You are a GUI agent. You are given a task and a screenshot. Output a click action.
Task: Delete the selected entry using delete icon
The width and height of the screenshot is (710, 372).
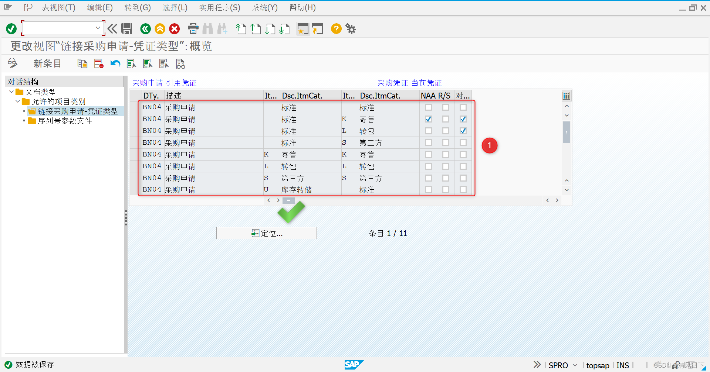tap(98, 63)
